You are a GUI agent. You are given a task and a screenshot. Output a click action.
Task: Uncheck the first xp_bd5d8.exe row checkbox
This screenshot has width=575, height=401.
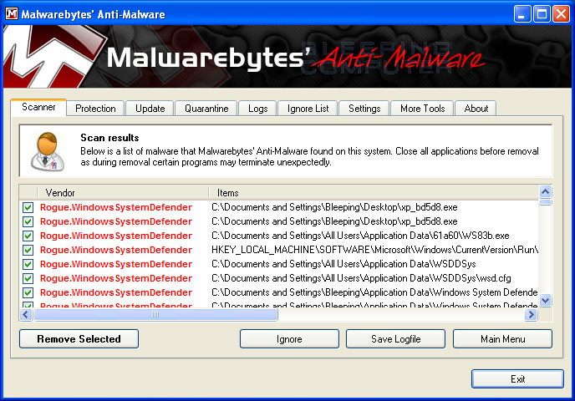tap(28, 207)
